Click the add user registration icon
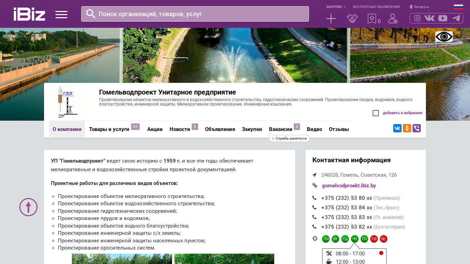Viewport: 470px width, 264px height. click(393, 19)
